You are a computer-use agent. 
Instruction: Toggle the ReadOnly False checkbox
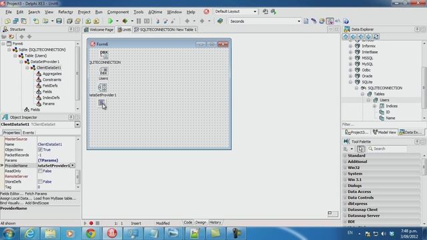[x=40, y=171]
